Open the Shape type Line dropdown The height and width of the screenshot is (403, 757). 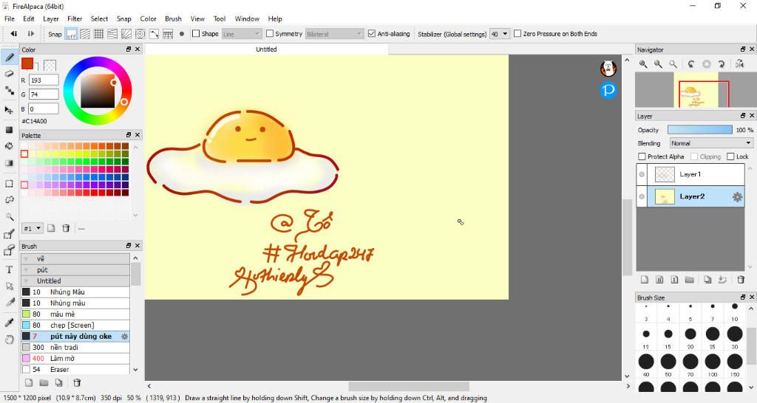click(x=242, y=34)
